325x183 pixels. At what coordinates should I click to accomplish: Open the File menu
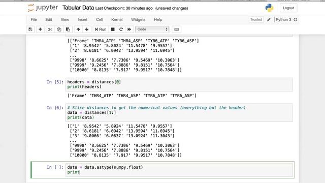pyautogui.click(x=34, y=19)
